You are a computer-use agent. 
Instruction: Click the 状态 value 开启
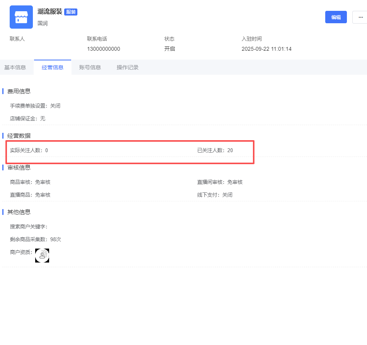[x=170, y=49]
